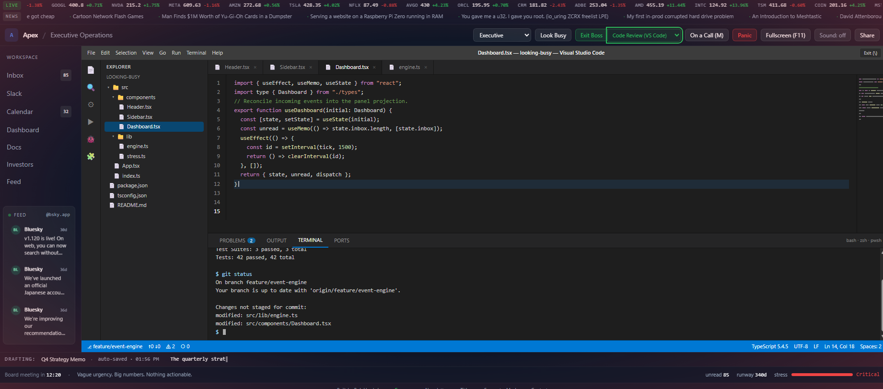Collapse the components folder
883x389 pixels.
pos(114,97)
